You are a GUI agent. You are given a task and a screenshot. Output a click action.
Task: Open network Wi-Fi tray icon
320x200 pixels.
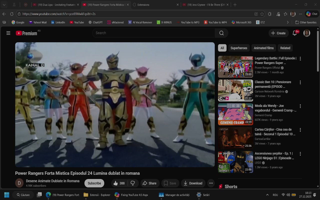point(283,195)
